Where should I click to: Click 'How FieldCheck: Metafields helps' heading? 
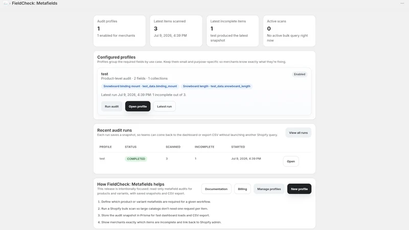click(x=131, y=184)
